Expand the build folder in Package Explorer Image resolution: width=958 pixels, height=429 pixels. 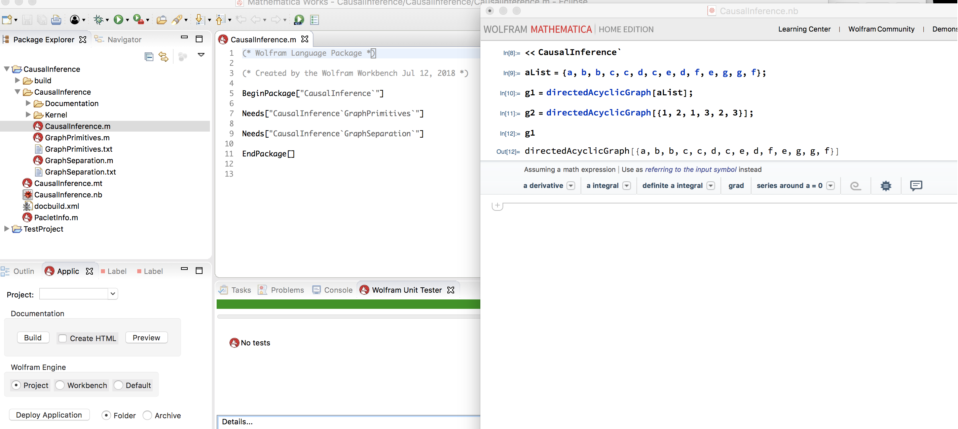tap(16, 80)
